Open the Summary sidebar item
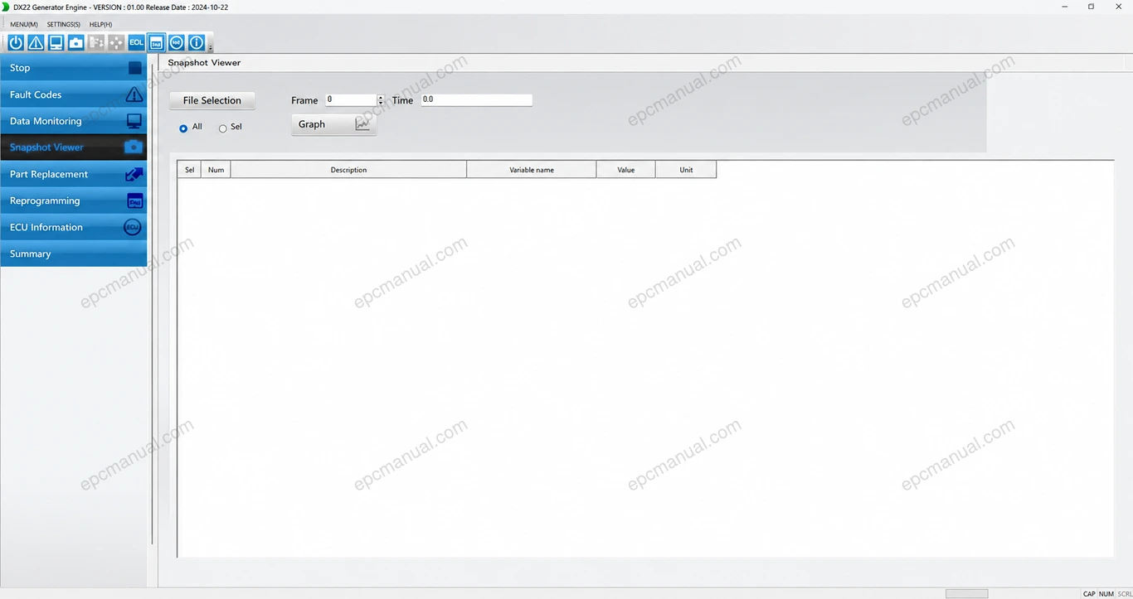Image resolution: width=1133 pixels, height=599 pixels. click(74, 254)
